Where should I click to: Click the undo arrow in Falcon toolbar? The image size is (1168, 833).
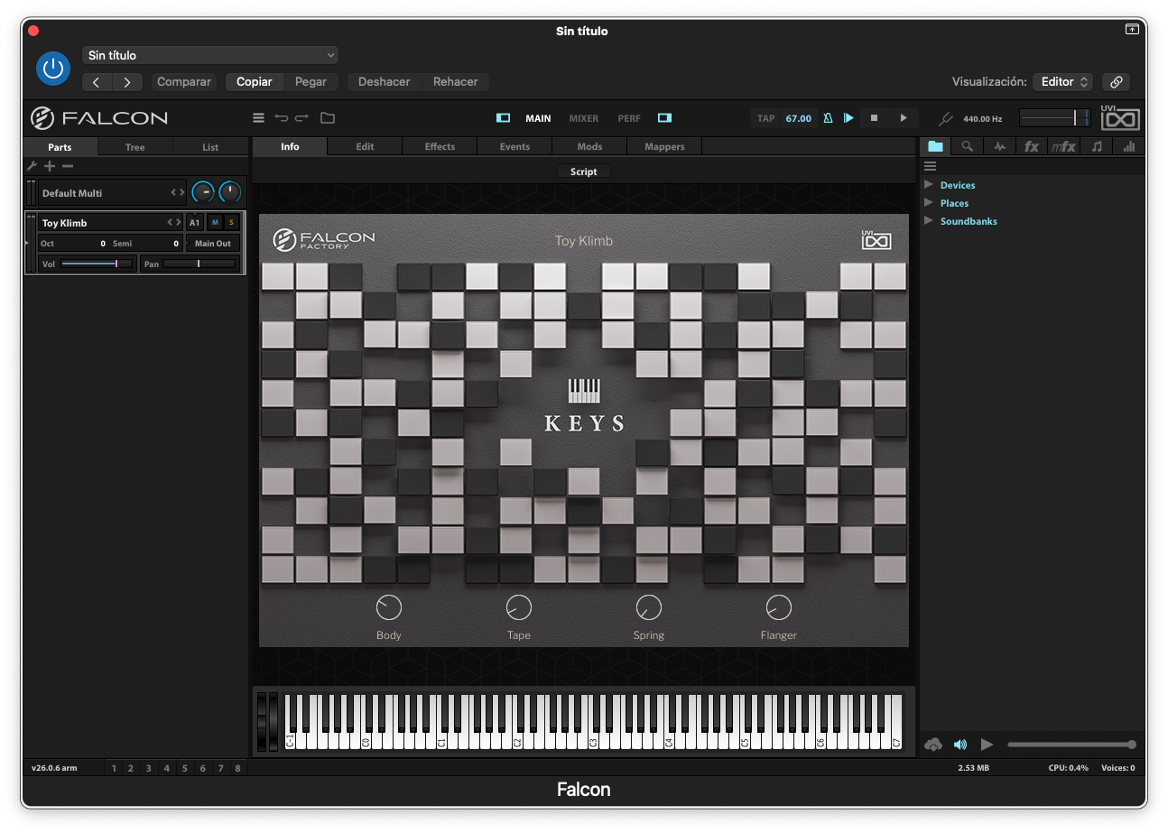(x=281, y=118)
